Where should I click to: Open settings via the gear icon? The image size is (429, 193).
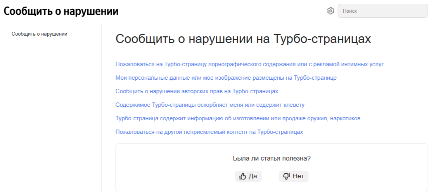[330, 11]
